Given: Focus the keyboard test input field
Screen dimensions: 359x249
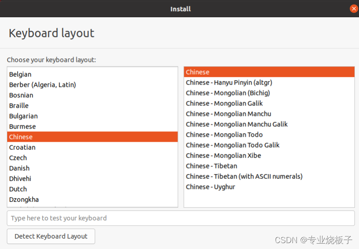Looking at the screenshot, I should click(x=181, y=218).
